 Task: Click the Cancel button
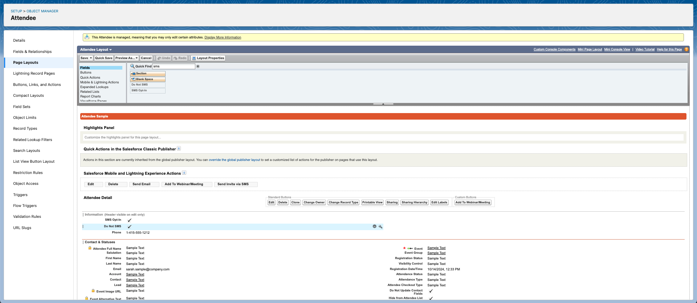(146, 58)
